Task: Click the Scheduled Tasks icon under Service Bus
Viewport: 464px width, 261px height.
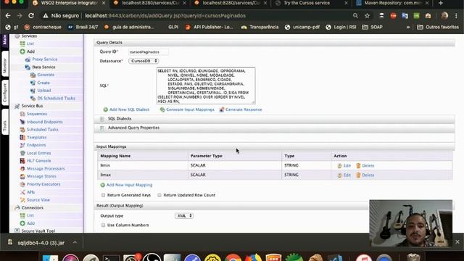Action: pyautogui.click(x=22, y=130)
